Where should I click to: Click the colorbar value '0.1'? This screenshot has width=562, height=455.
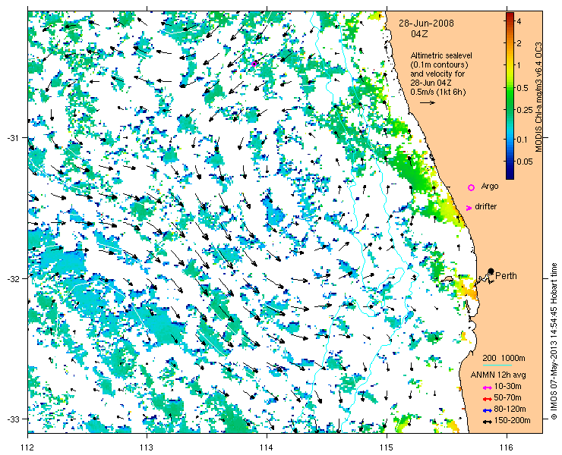pyautogui.click(x=523, y=140)
